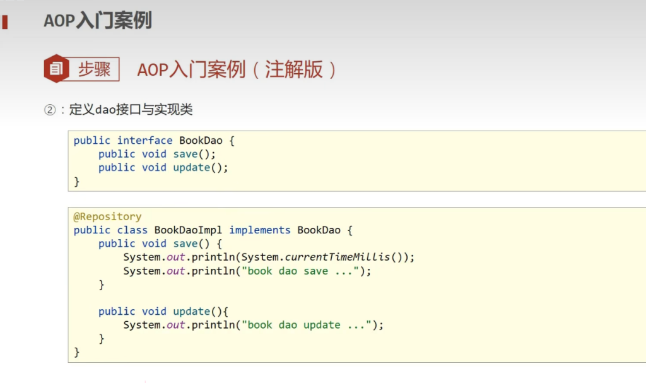Click the BookDao interface name
The height and width of the screenshot is (383, 646).
[x=201, y=141]
